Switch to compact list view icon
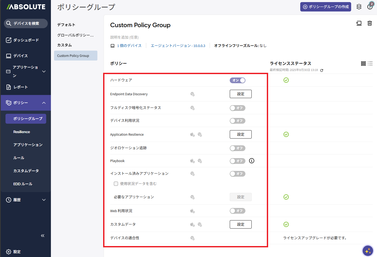 (x=370, y=63)
